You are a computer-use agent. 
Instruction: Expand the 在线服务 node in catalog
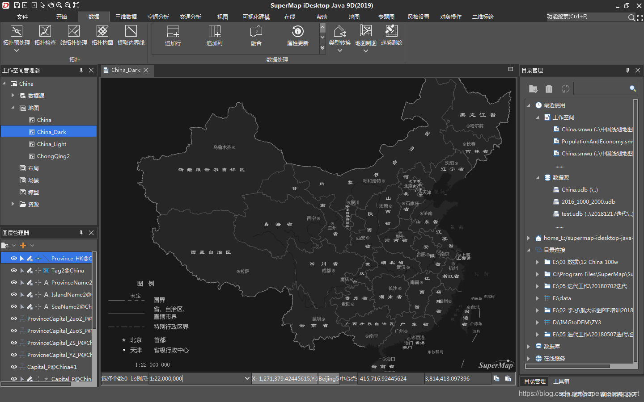(529, 358)
